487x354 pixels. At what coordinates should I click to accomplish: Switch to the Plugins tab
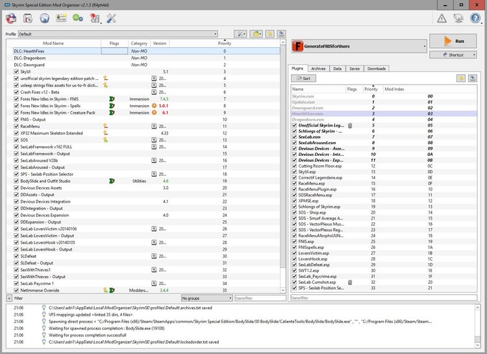coord(297,68)
